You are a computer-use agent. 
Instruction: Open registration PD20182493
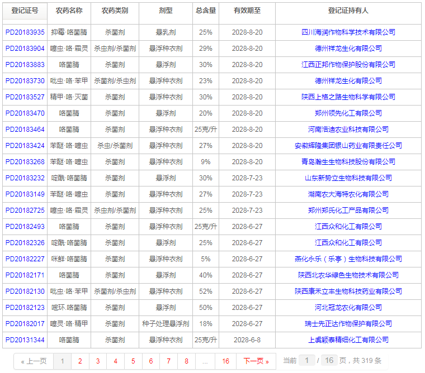(x=25, y=227)
